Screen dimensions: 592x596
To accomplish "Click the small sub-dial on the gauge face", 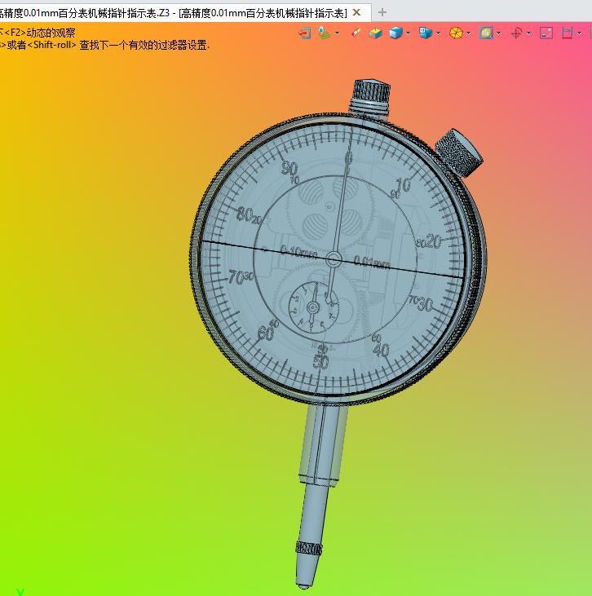I will [x=313, y=307].
